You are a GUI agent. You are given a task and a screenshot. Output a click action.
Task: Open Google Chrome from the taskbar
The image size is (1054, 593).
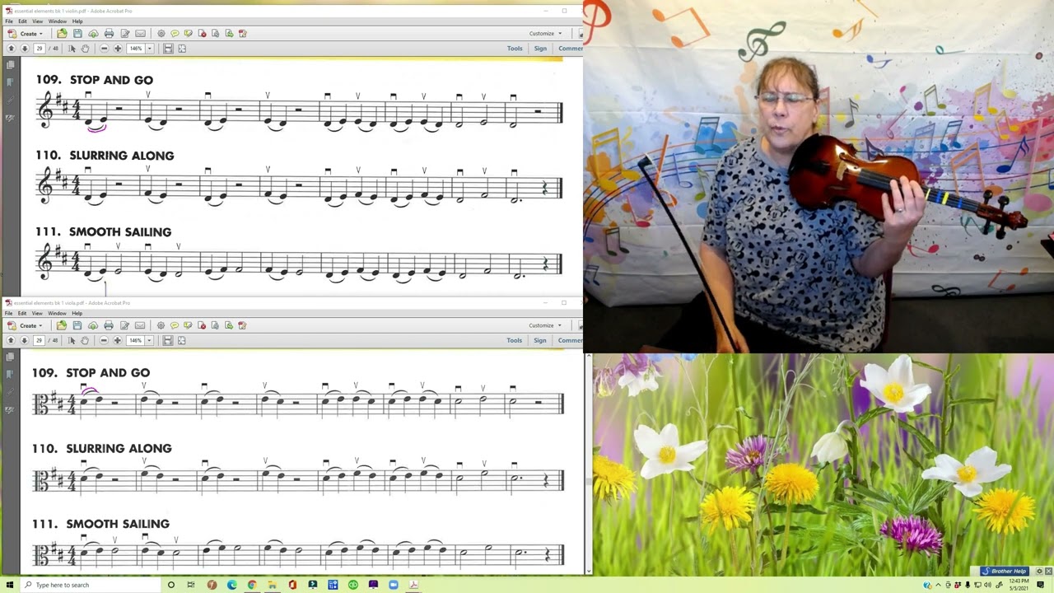tap(252, 585)
